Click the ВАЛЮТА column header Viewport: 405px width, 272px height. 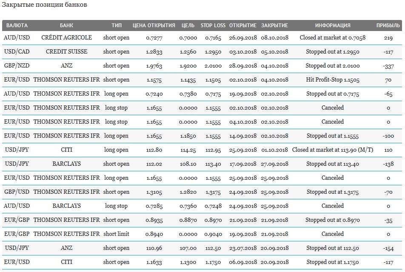(x=17, y=25)
